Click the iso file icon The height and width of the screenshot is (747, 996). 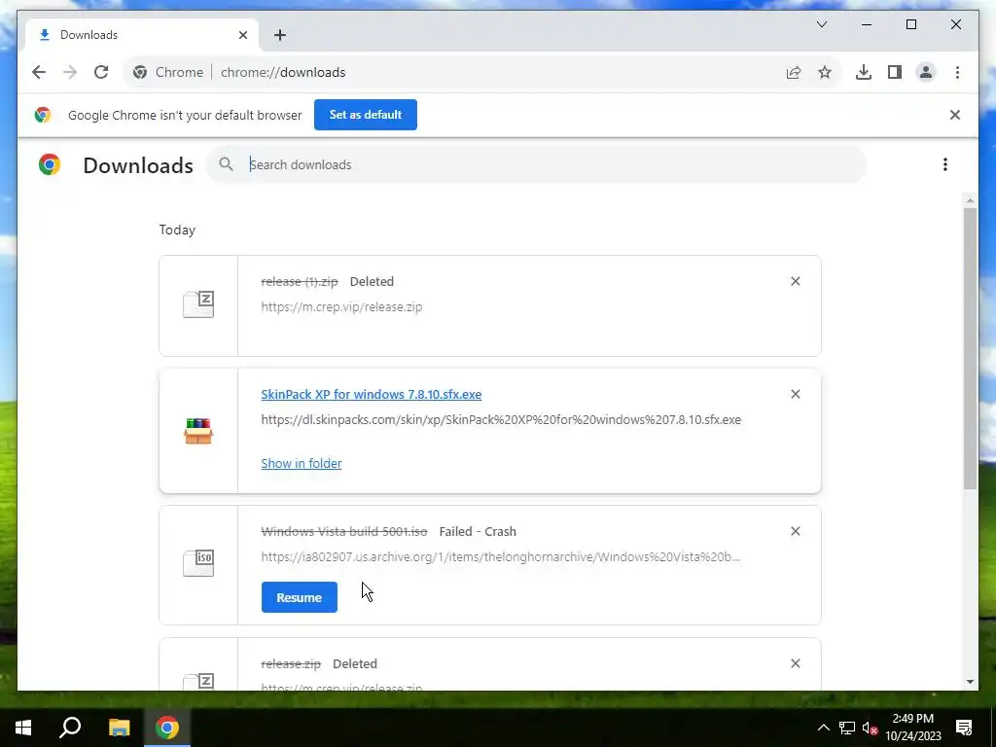pos(198,563)
